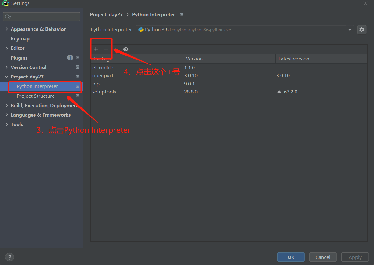This screenshot has width=374, height=265.
Task: Close the Settings dialog
Action: click(x=365, y=3)
